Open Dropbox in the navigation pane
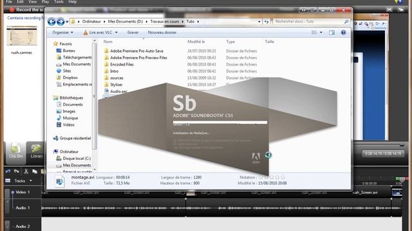 70,78
